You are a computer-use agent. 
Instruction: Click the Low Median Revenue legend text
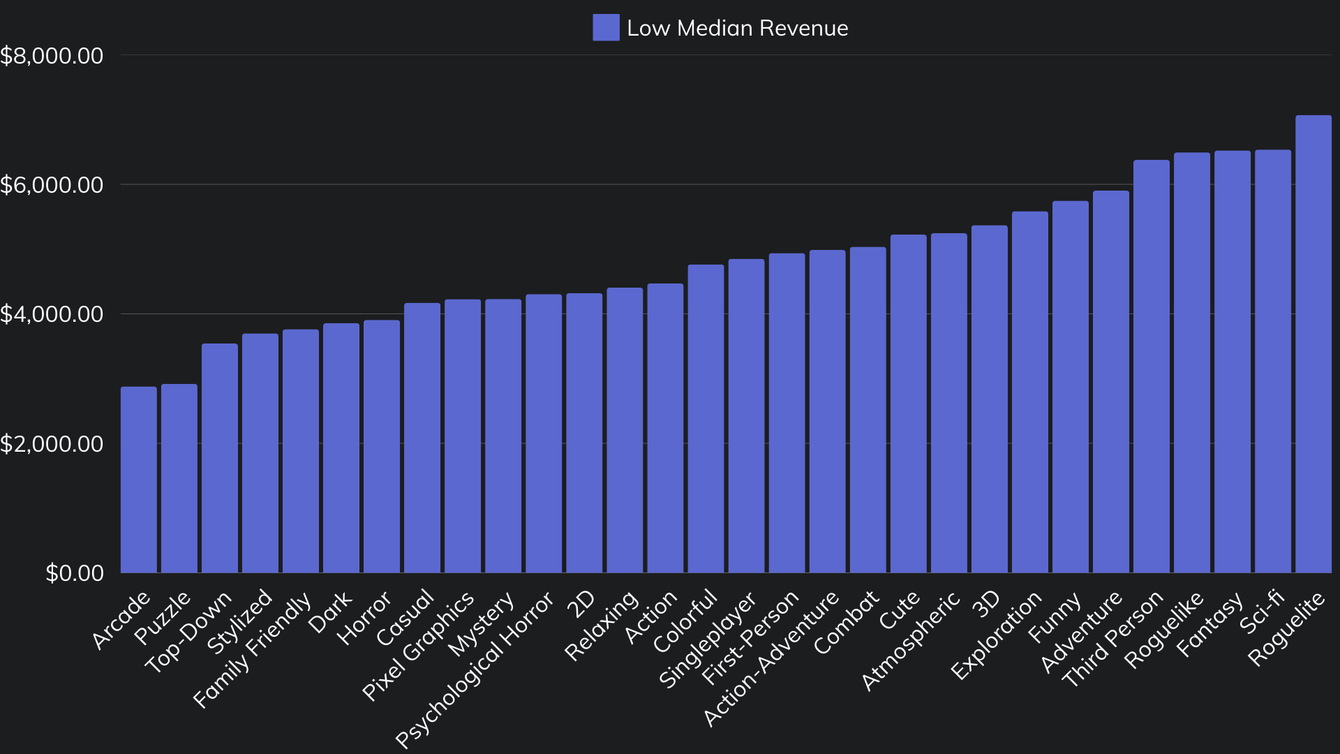(738, 28)
